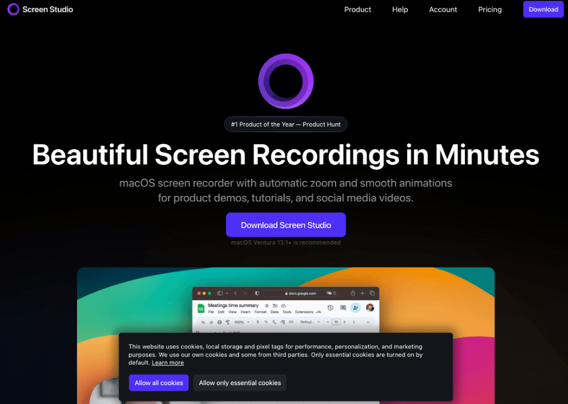The width and height of the screenshot is (568, 404).
Task: Go to the Account page
Action: click(443, 10)
